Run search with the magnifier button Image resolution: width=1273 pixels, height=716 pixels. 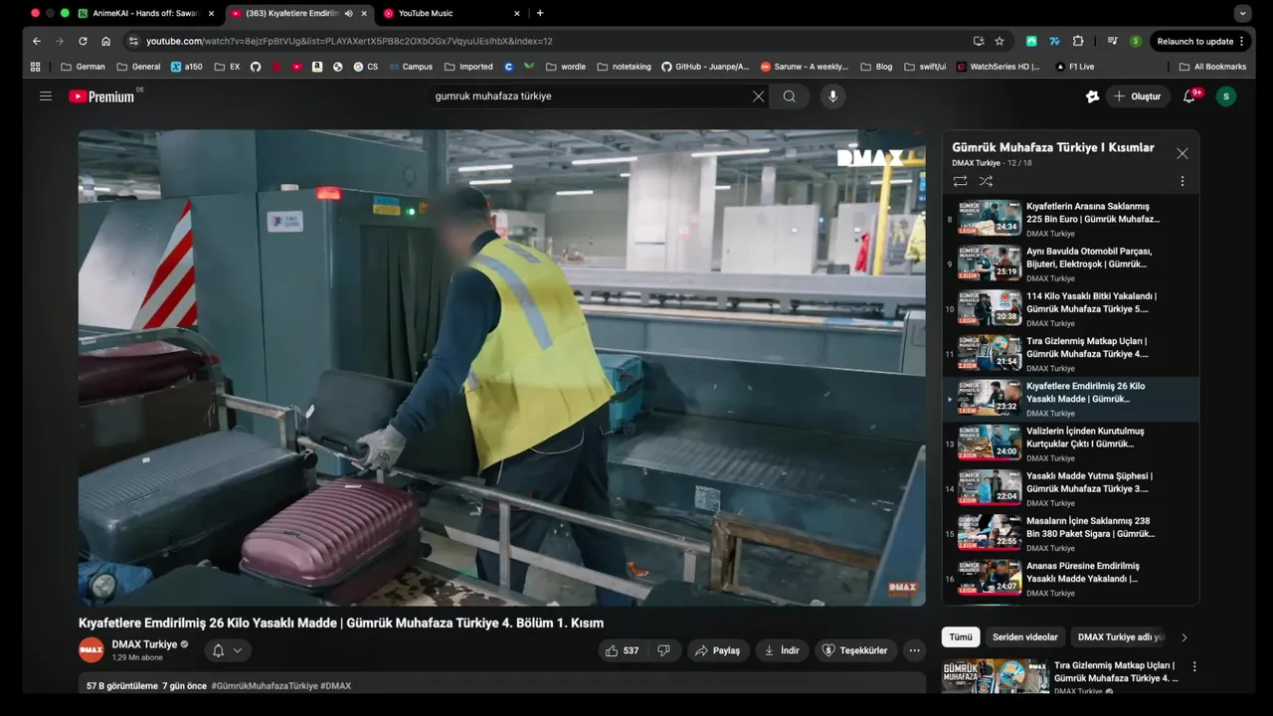pos(789,96)
